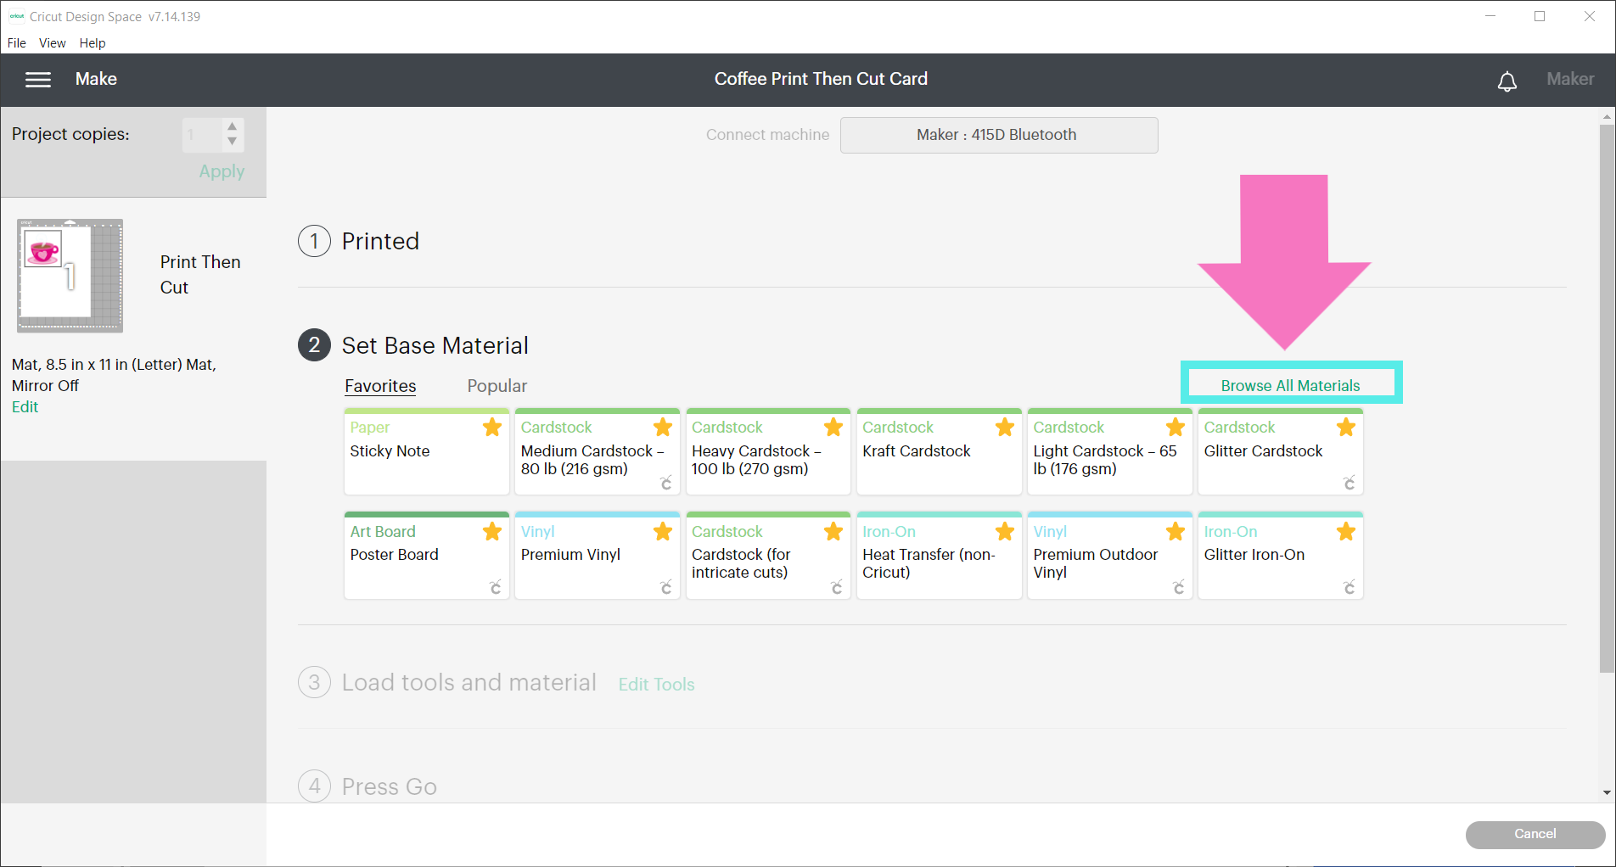Open the hamburger main menu
Screen dimensions: 1616x867
tap(38, 80)
